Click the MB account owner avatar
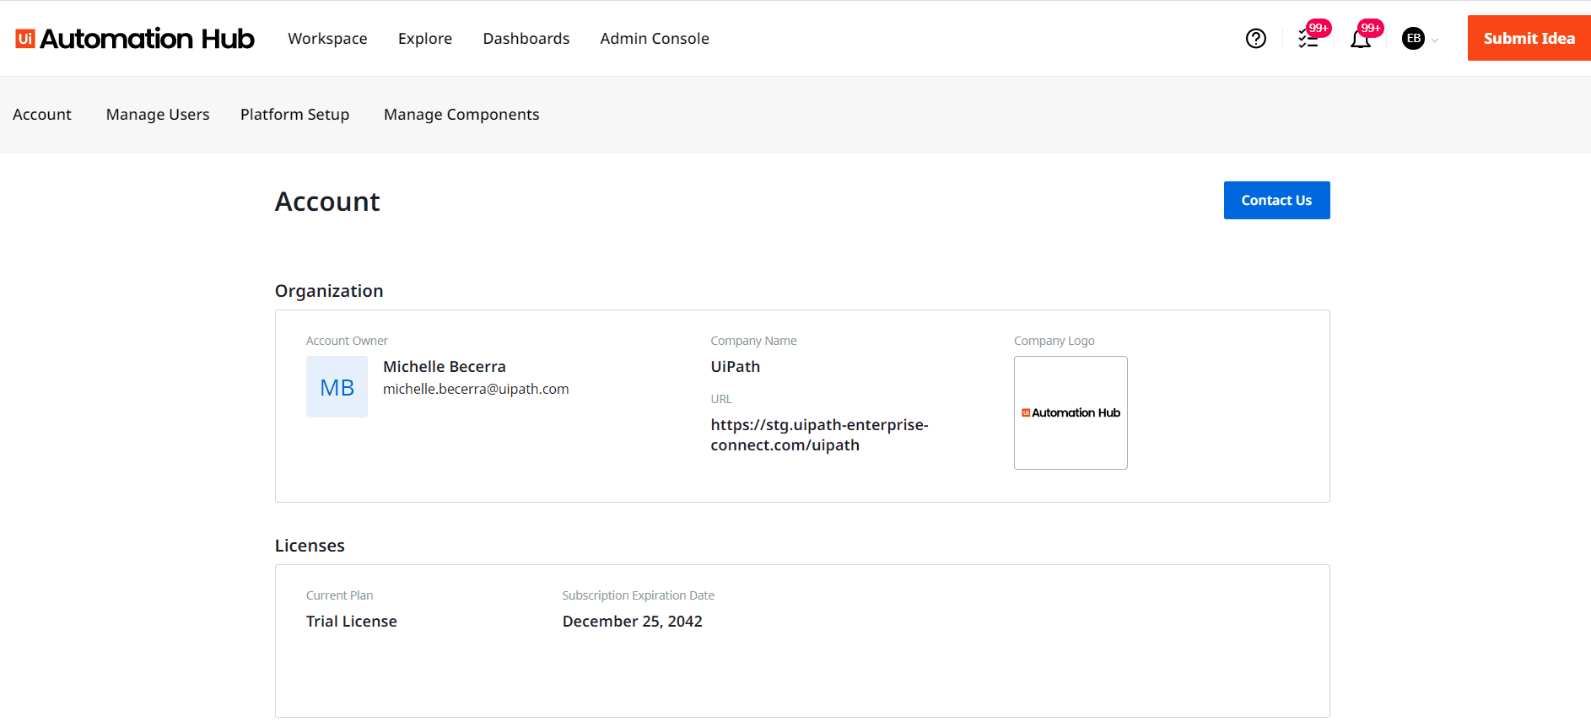This screenshot has height=727, width=1591. coord(337,387)
